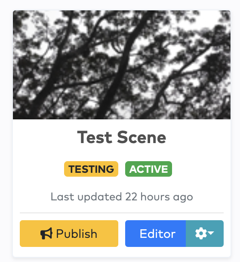Open the Editor for Test Scene
240x262 pixels.
point(155,234)
